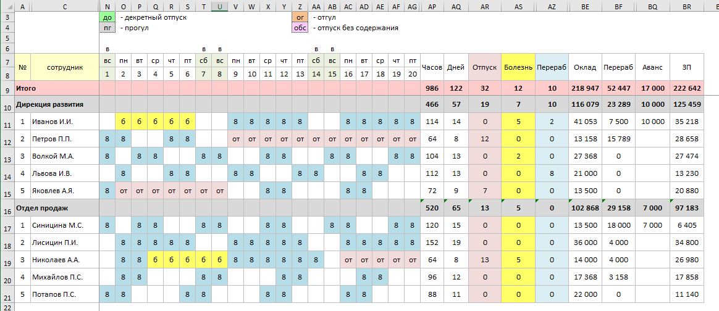Screen dimensions: 719x311
Task: Click total salary value 222 642
Action: [686, 88]
